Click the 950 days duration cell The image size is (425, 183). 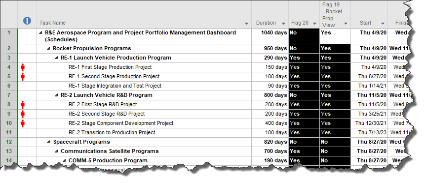[270, 49]
